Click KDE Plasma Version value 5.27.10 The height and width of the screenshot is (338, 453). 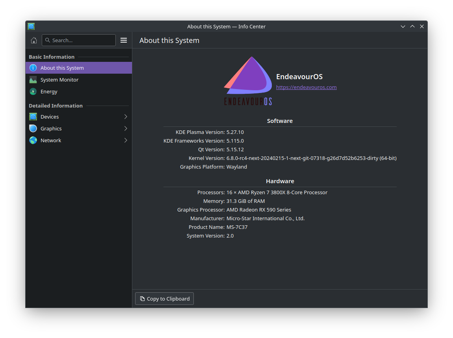pos(235,132)
